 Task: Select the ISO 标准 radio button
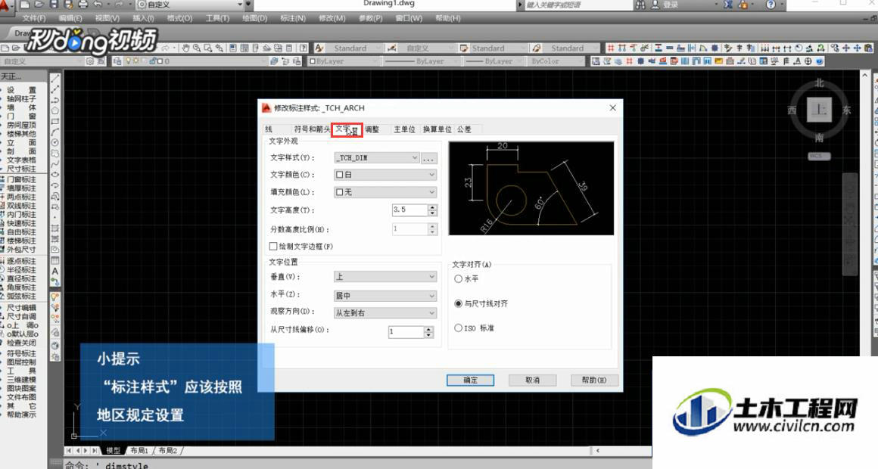coord(458,328)
